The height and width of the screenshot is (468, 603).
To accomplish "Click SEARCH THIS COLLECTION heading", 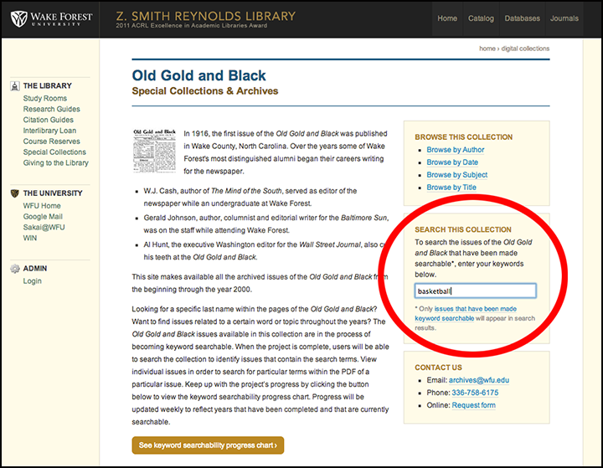I will point(463,229).
